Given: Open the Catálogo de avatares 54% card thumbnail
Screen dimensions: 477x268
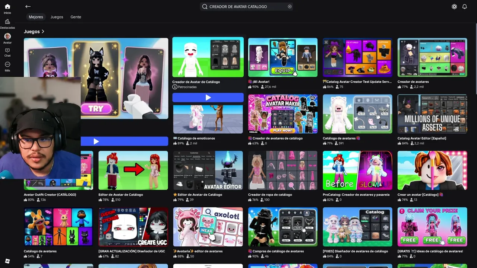Looking at the screenshot, I should [59, 227].
